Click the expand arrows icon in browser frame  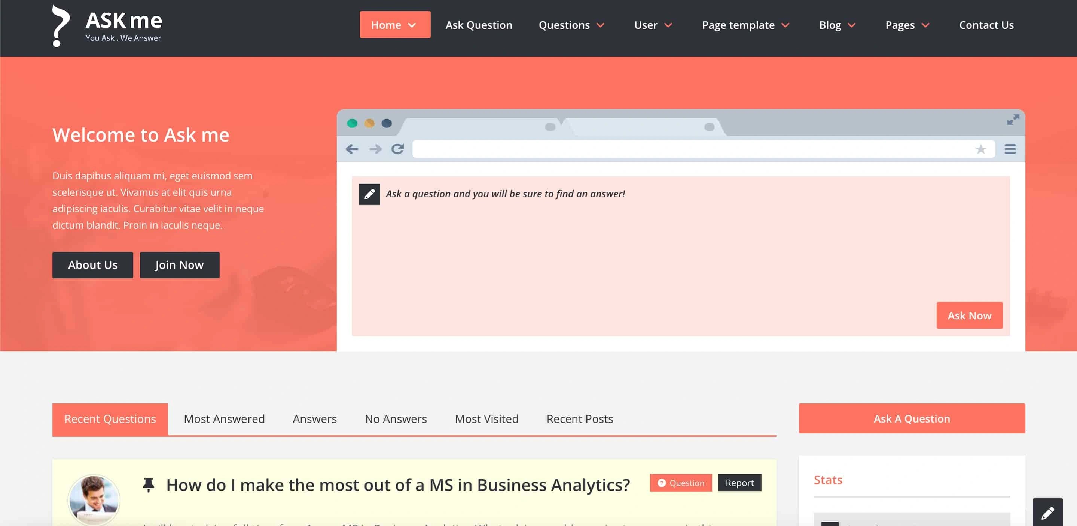point(1013,120)
